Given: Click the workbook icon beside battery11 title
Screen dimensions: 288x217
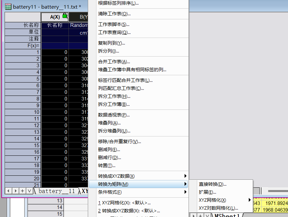Looking at the screenshot, I should (x=7, y=6).
